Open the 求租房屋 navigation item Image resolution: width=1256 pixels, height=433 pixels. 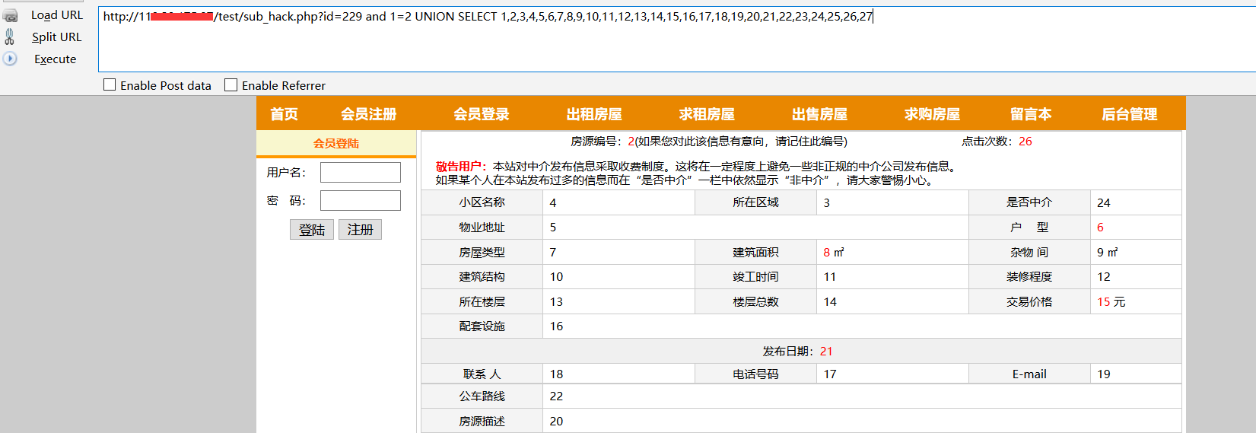707,114
